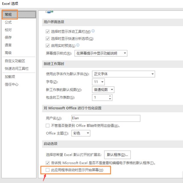Open the 公式 options category
This screenshot has height=183, width=183.
pos(8,22)
